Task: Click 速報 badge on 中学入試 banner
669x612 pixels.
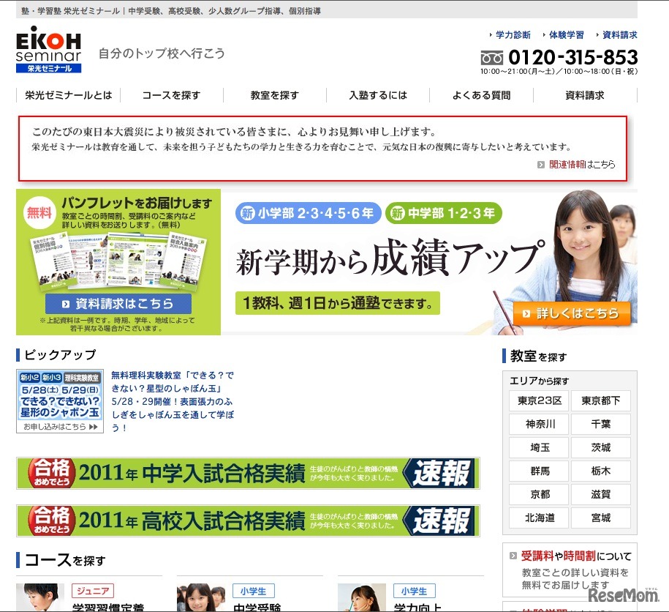Action: (x=439, y=473)
